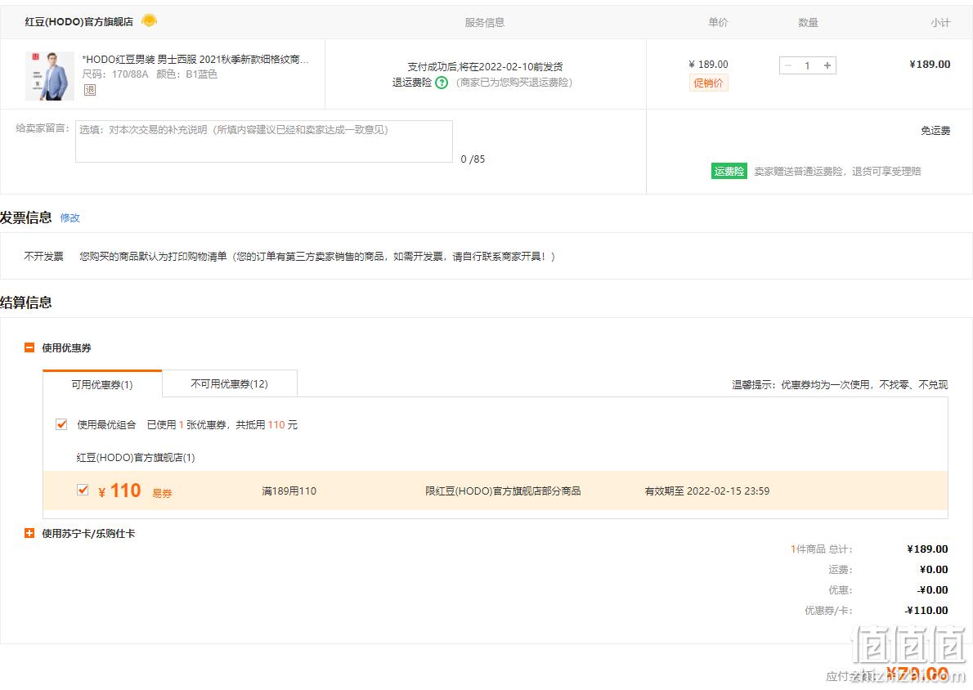Viewport: 973px width, 690px height.
Task: Uncheck the ¥110 易券 coupon checkbox
Action: pos(83,490)
